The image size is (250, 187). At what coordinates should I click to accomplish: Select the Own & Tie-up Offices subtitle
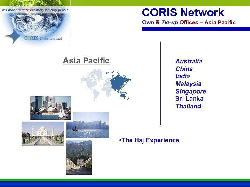pos(189,23)
